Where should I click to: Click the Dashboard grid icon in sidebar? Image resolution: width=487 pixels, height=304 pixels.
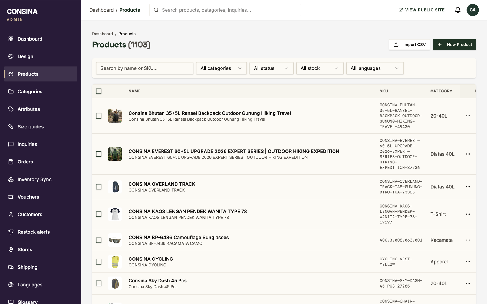[x=11, y=39]
